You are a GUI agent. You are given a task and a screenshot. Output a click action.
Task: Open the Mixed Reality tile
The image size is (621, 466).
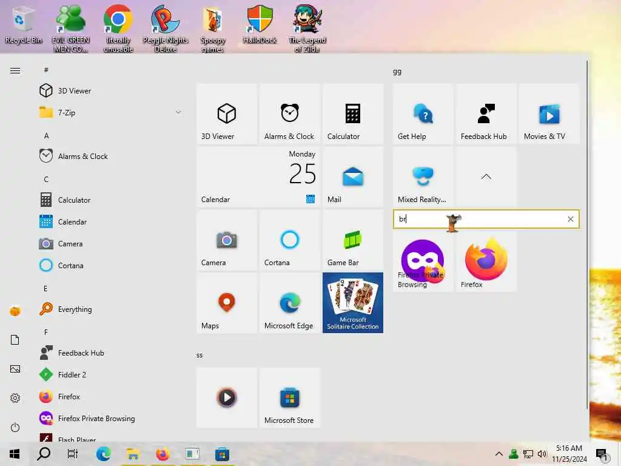[423, 177]
